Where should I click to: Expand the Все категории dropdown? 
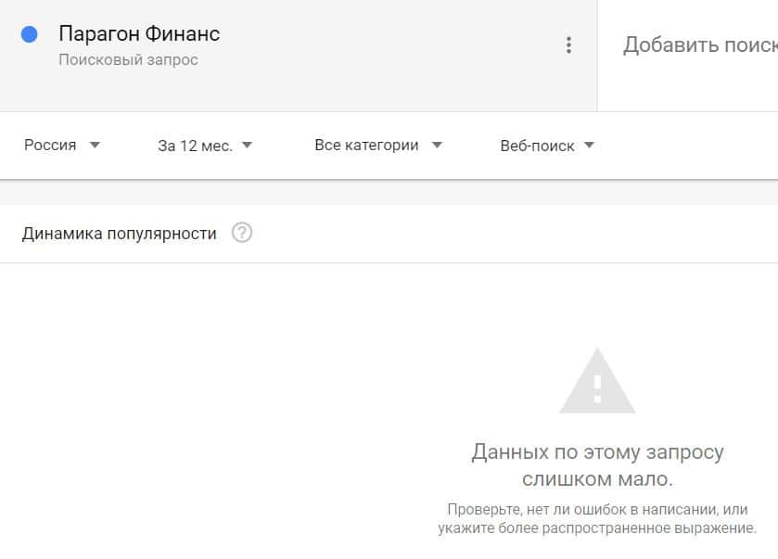tap(378, 146)
